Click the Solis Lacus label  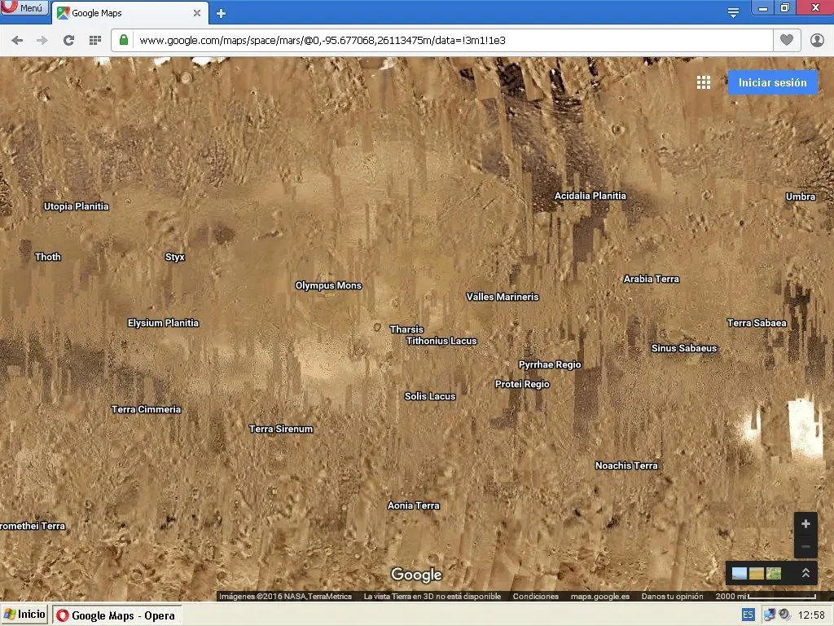(x=430, y=397)
